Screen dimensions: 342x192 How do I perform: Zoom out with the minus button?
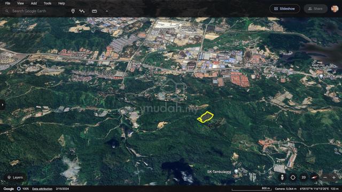tap(325, 178)
